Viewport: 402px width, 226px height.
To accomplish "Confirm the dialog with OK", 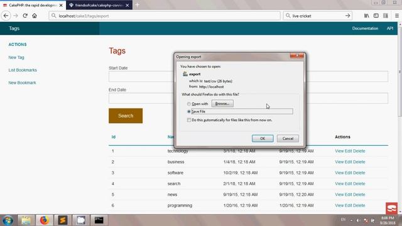I will [263, 138].
